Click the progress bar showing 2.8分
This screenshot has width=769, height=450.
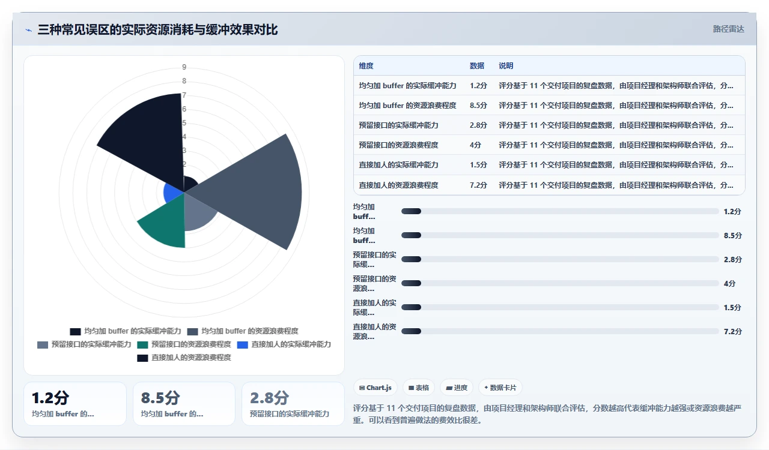pos(560,259)
